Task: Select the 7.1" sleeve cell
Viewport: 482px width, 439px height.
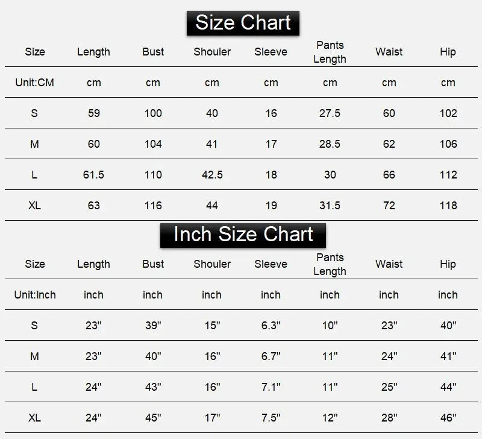Action: (x=271, y=387)
